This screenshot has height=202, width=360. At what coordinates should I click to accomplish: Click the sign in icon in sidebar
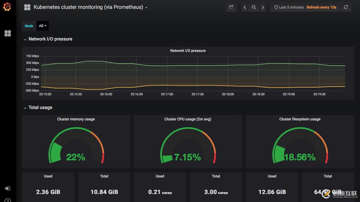(8, 188)
